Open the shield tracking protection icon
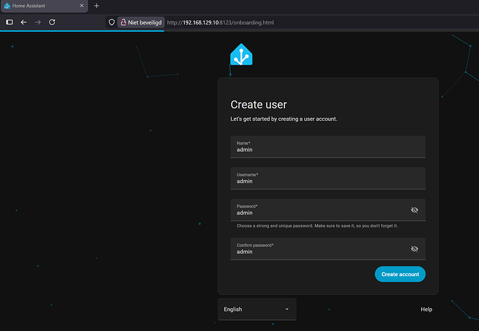The width and height of the screenshot is (479, 331). point(111,22)
